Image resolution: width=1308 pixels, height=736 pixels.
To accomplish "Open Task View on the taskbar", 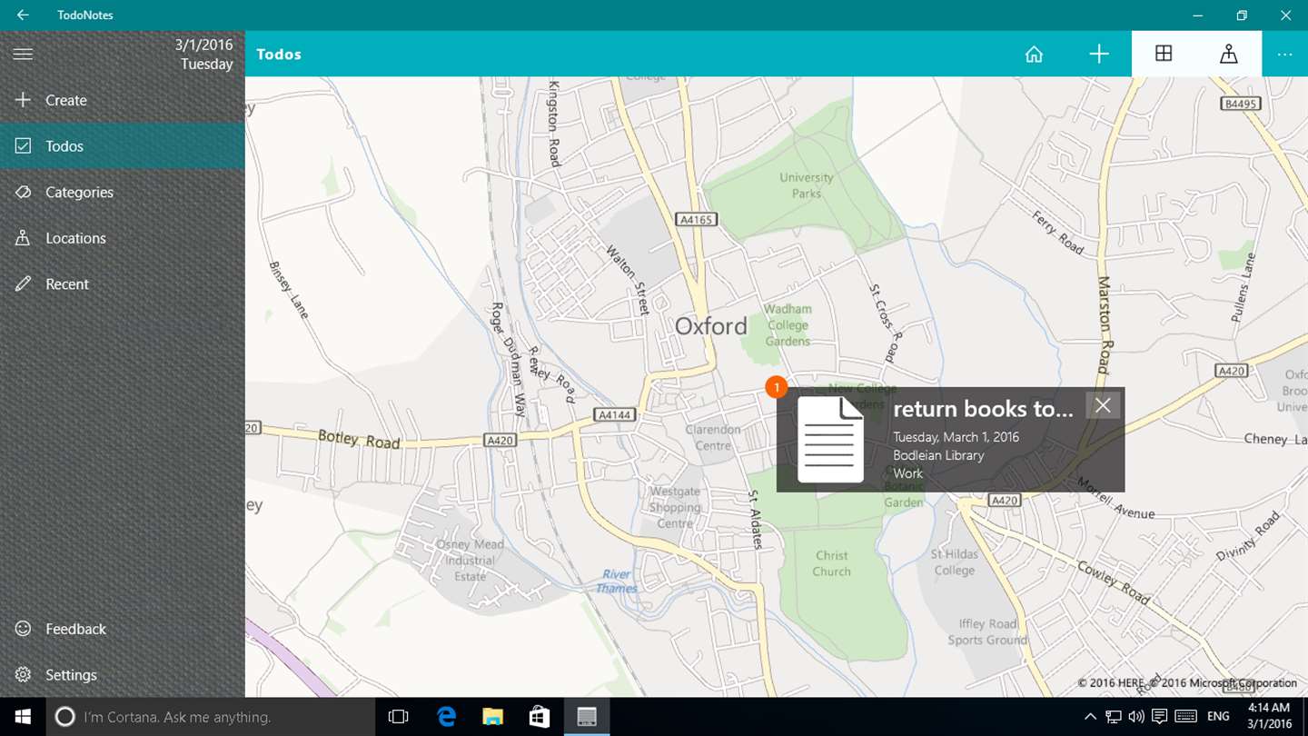I will tap(398, 717).
